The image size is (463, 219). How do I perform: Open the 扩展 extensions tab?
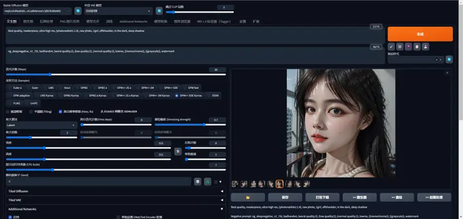[256, 22]
